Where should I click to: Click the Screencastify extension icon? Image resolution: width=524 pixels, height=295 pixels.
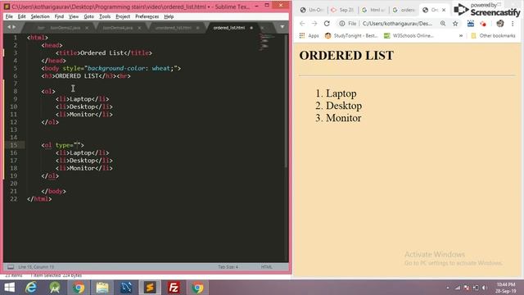(471, 24)
